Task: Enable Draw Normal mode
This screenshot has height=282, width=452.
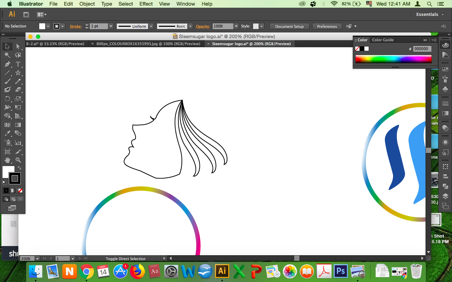Action: (6, 199)
